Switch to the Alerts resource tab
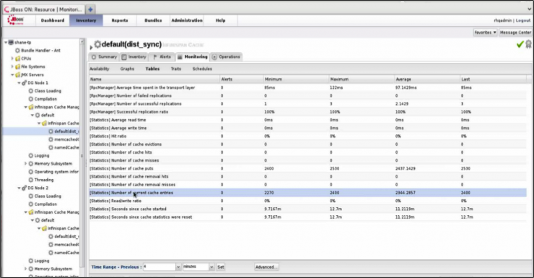 pos(162,57)
